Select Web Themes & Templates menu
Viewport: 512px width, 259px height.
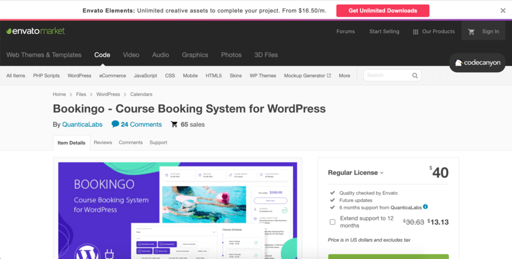[x=44, y=55]
